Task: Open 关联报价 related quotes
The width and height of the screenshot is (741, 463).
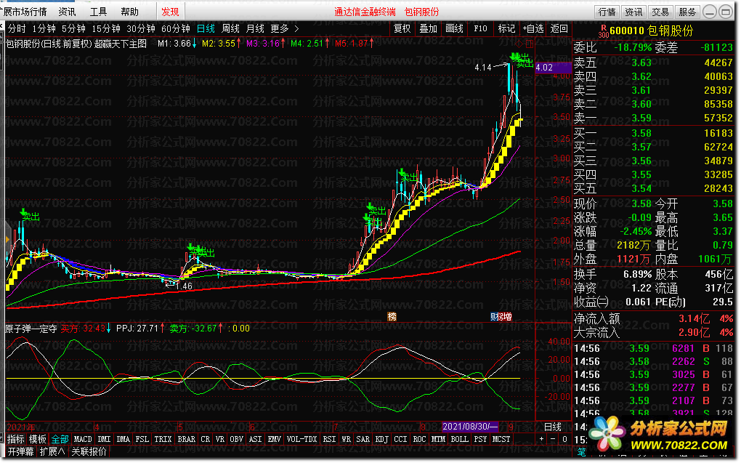Action: [89, 451]
